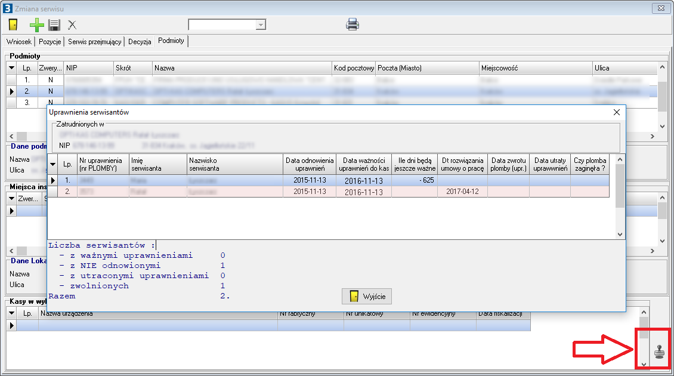
Task: Click the Poczta (Miasto) column header
Action: point(427,68)
